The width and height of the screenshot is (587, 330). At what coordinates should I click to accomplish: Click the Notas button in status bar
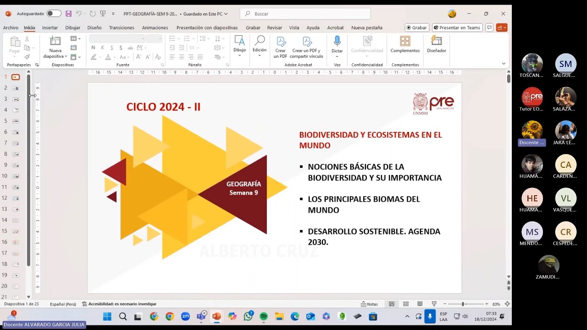coord(369,304)
